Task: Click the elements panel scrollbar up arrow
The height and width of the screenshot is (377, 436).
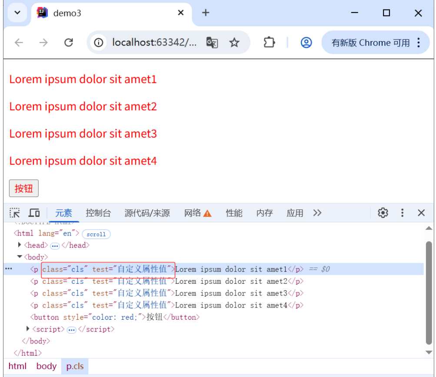Action: pyautogui.click(x=429, y=228)
